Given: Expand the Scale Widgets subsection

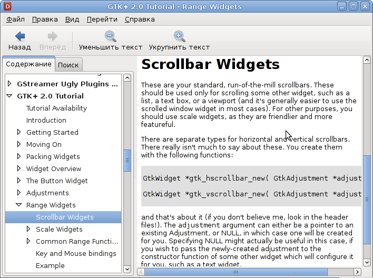Looking at the screenshot, I should [28, 229].
